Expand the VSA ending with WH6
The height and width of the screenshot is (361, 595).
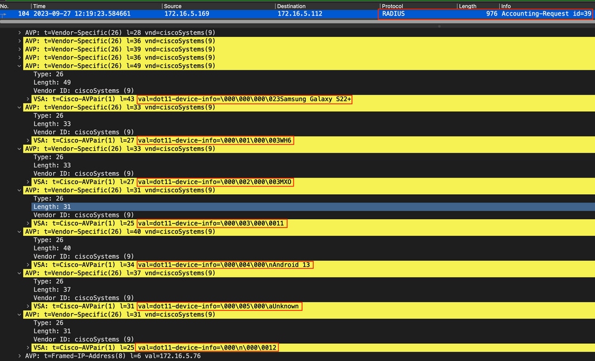coord(28,141)
